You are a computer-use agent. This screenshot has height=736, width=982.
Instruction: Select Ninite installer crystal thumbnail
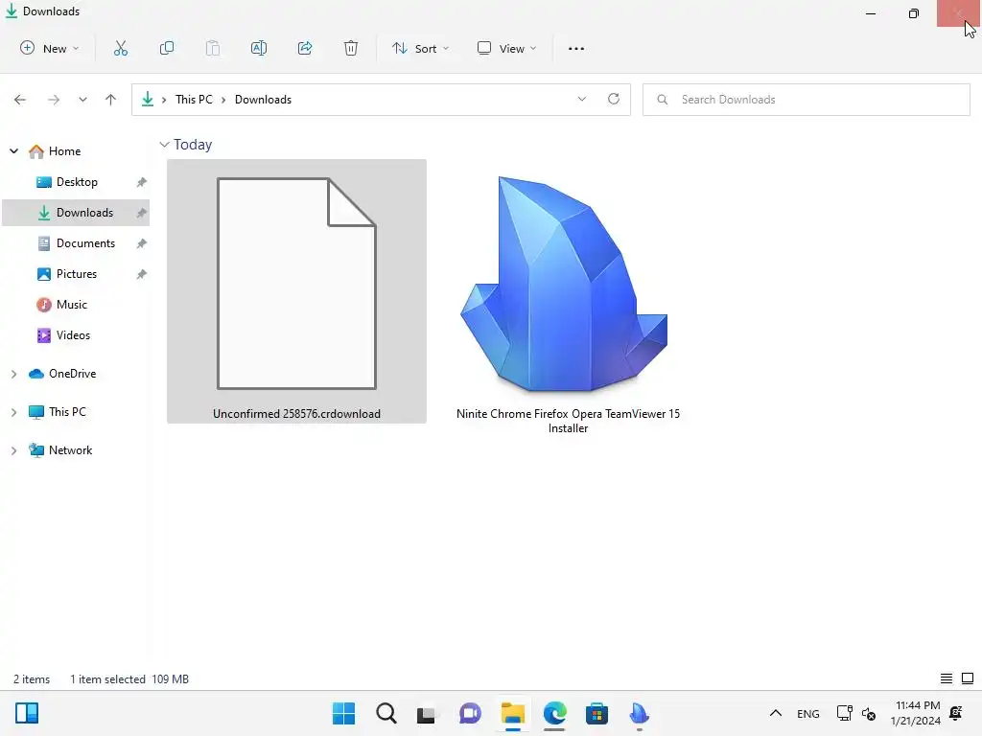click(x=564, y=284)
